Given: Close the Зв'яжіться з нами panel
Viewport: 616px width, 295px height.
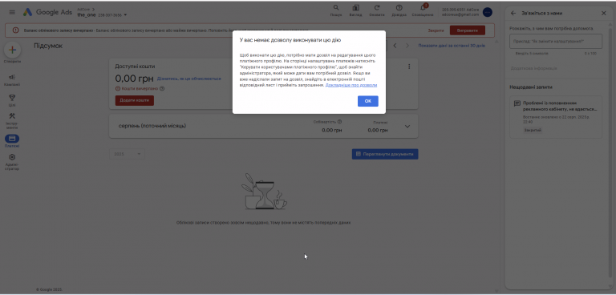Looking at the screenshot, I should (604, 13).
